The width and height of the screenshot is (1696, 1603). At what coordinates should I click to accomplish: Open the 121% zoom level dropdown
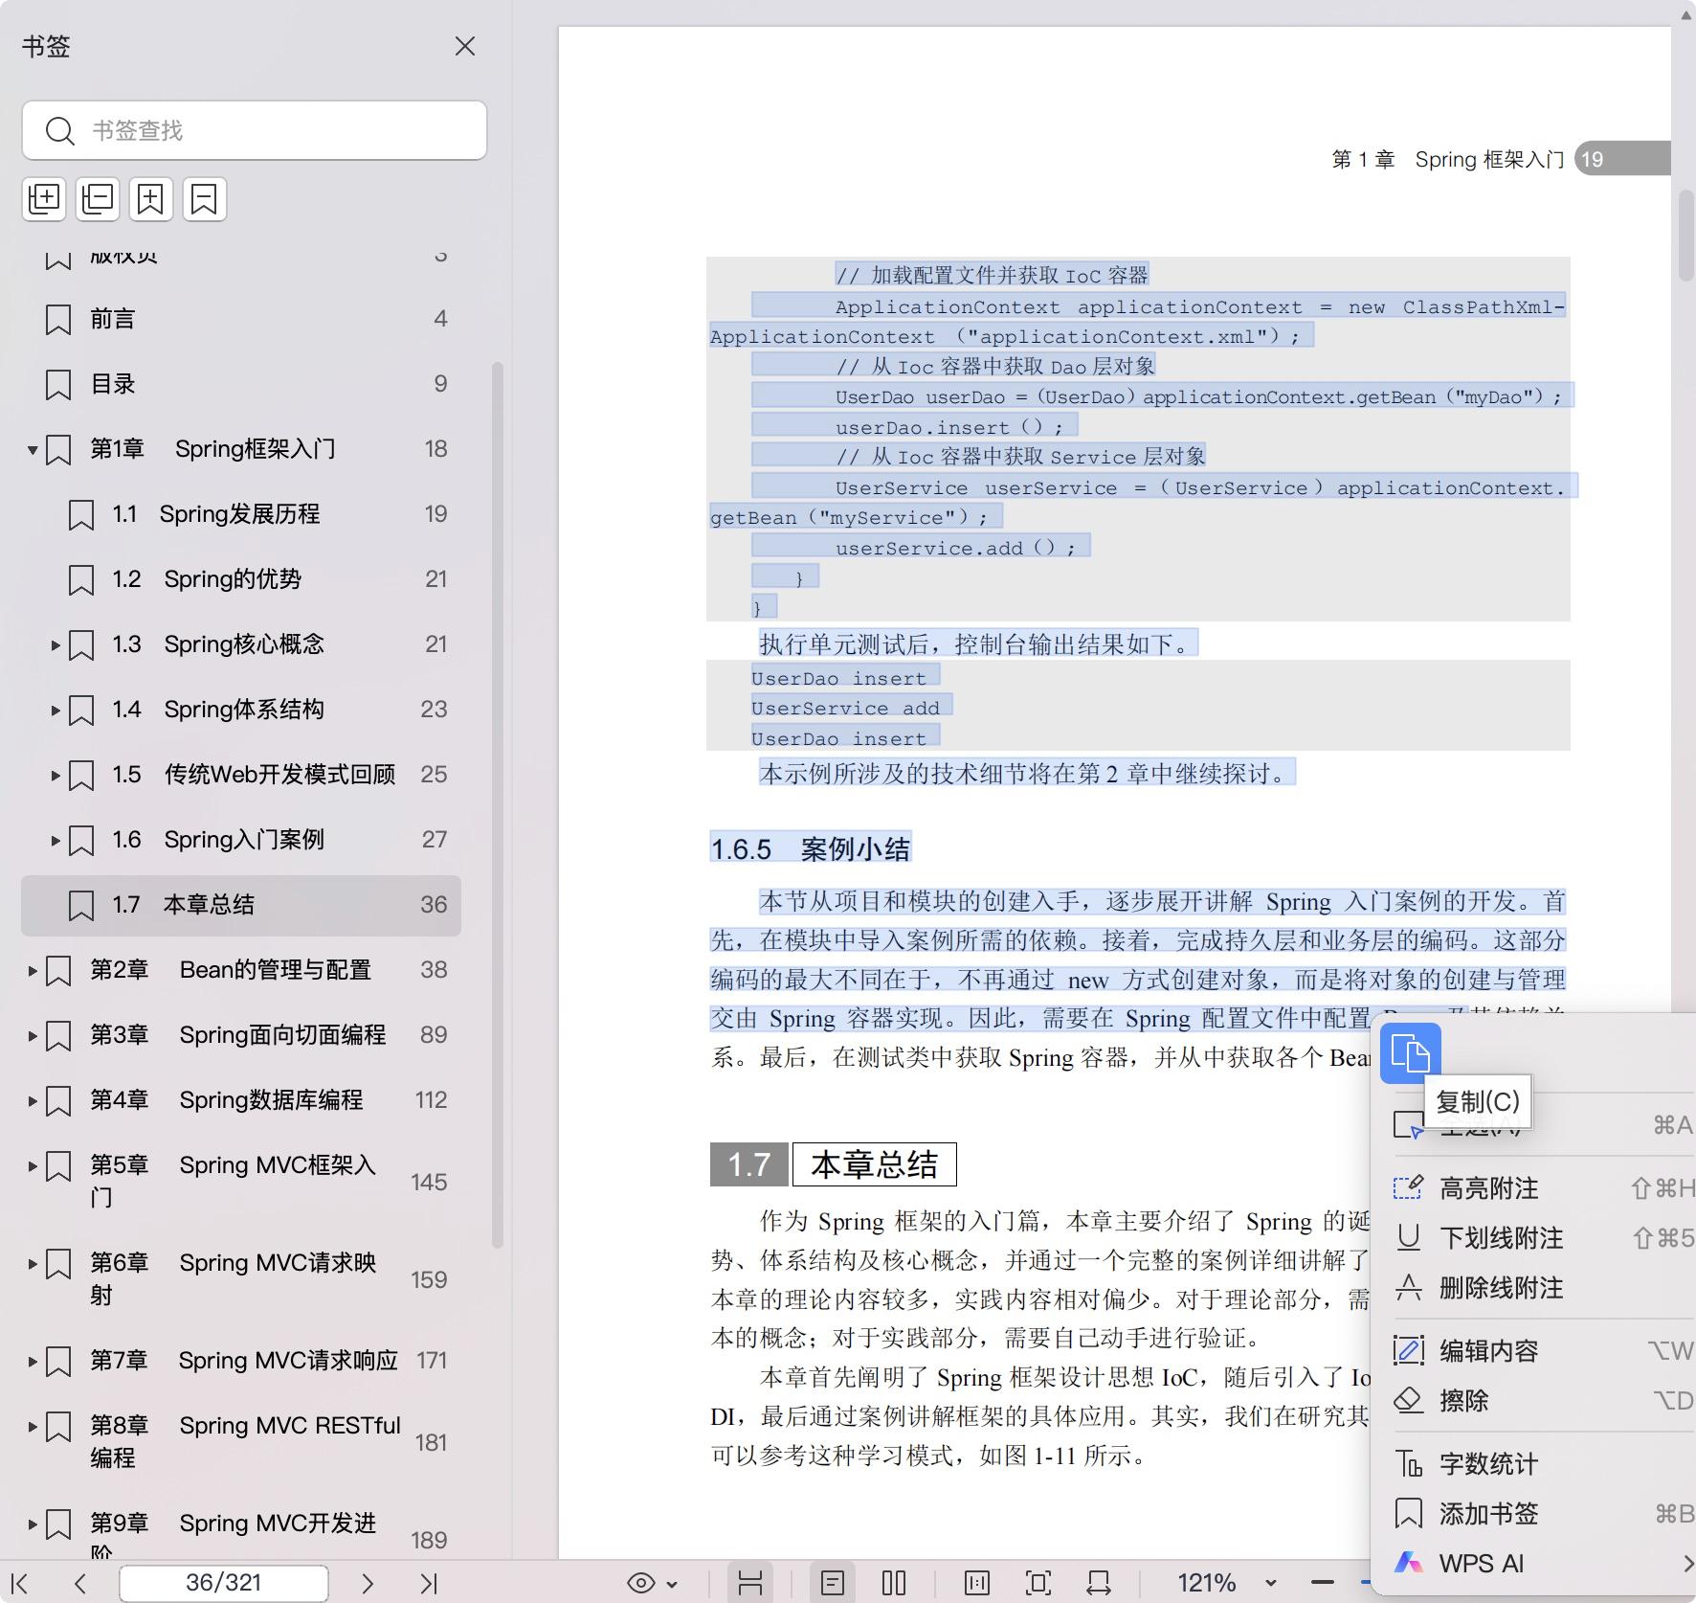coord(1270,1584)
